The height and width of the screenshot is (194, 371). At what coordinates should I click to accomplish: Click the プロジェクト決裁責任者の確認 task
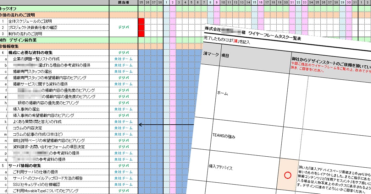click(33, 28)
